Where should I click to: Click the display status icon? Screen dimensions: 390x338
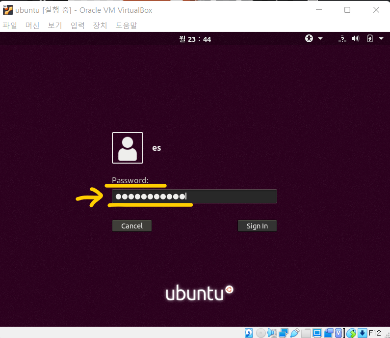[317, 333]
